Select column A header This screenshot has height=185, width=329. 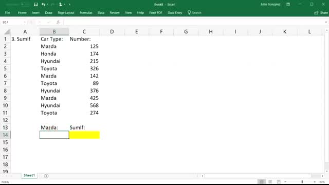coord(25,32)
